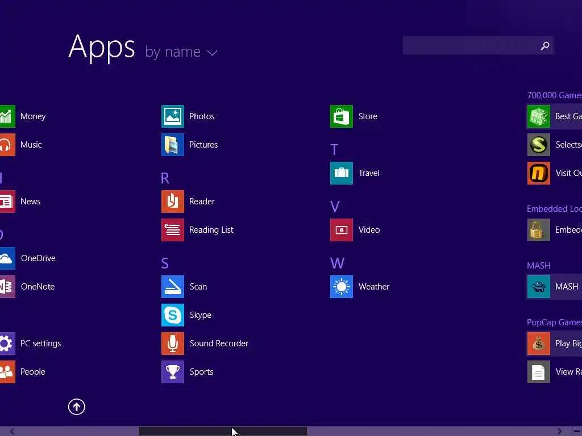Open the News app tile
The height and width of the screenshot is (436, 582).
coord(7,202)
